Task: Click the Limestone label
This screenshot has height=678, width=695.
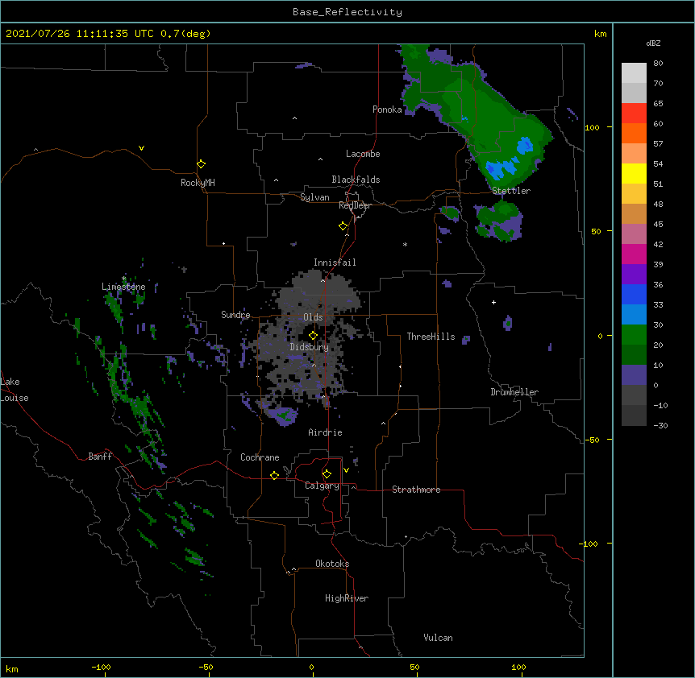Action: pyautogui.click(x=123, y=287)
